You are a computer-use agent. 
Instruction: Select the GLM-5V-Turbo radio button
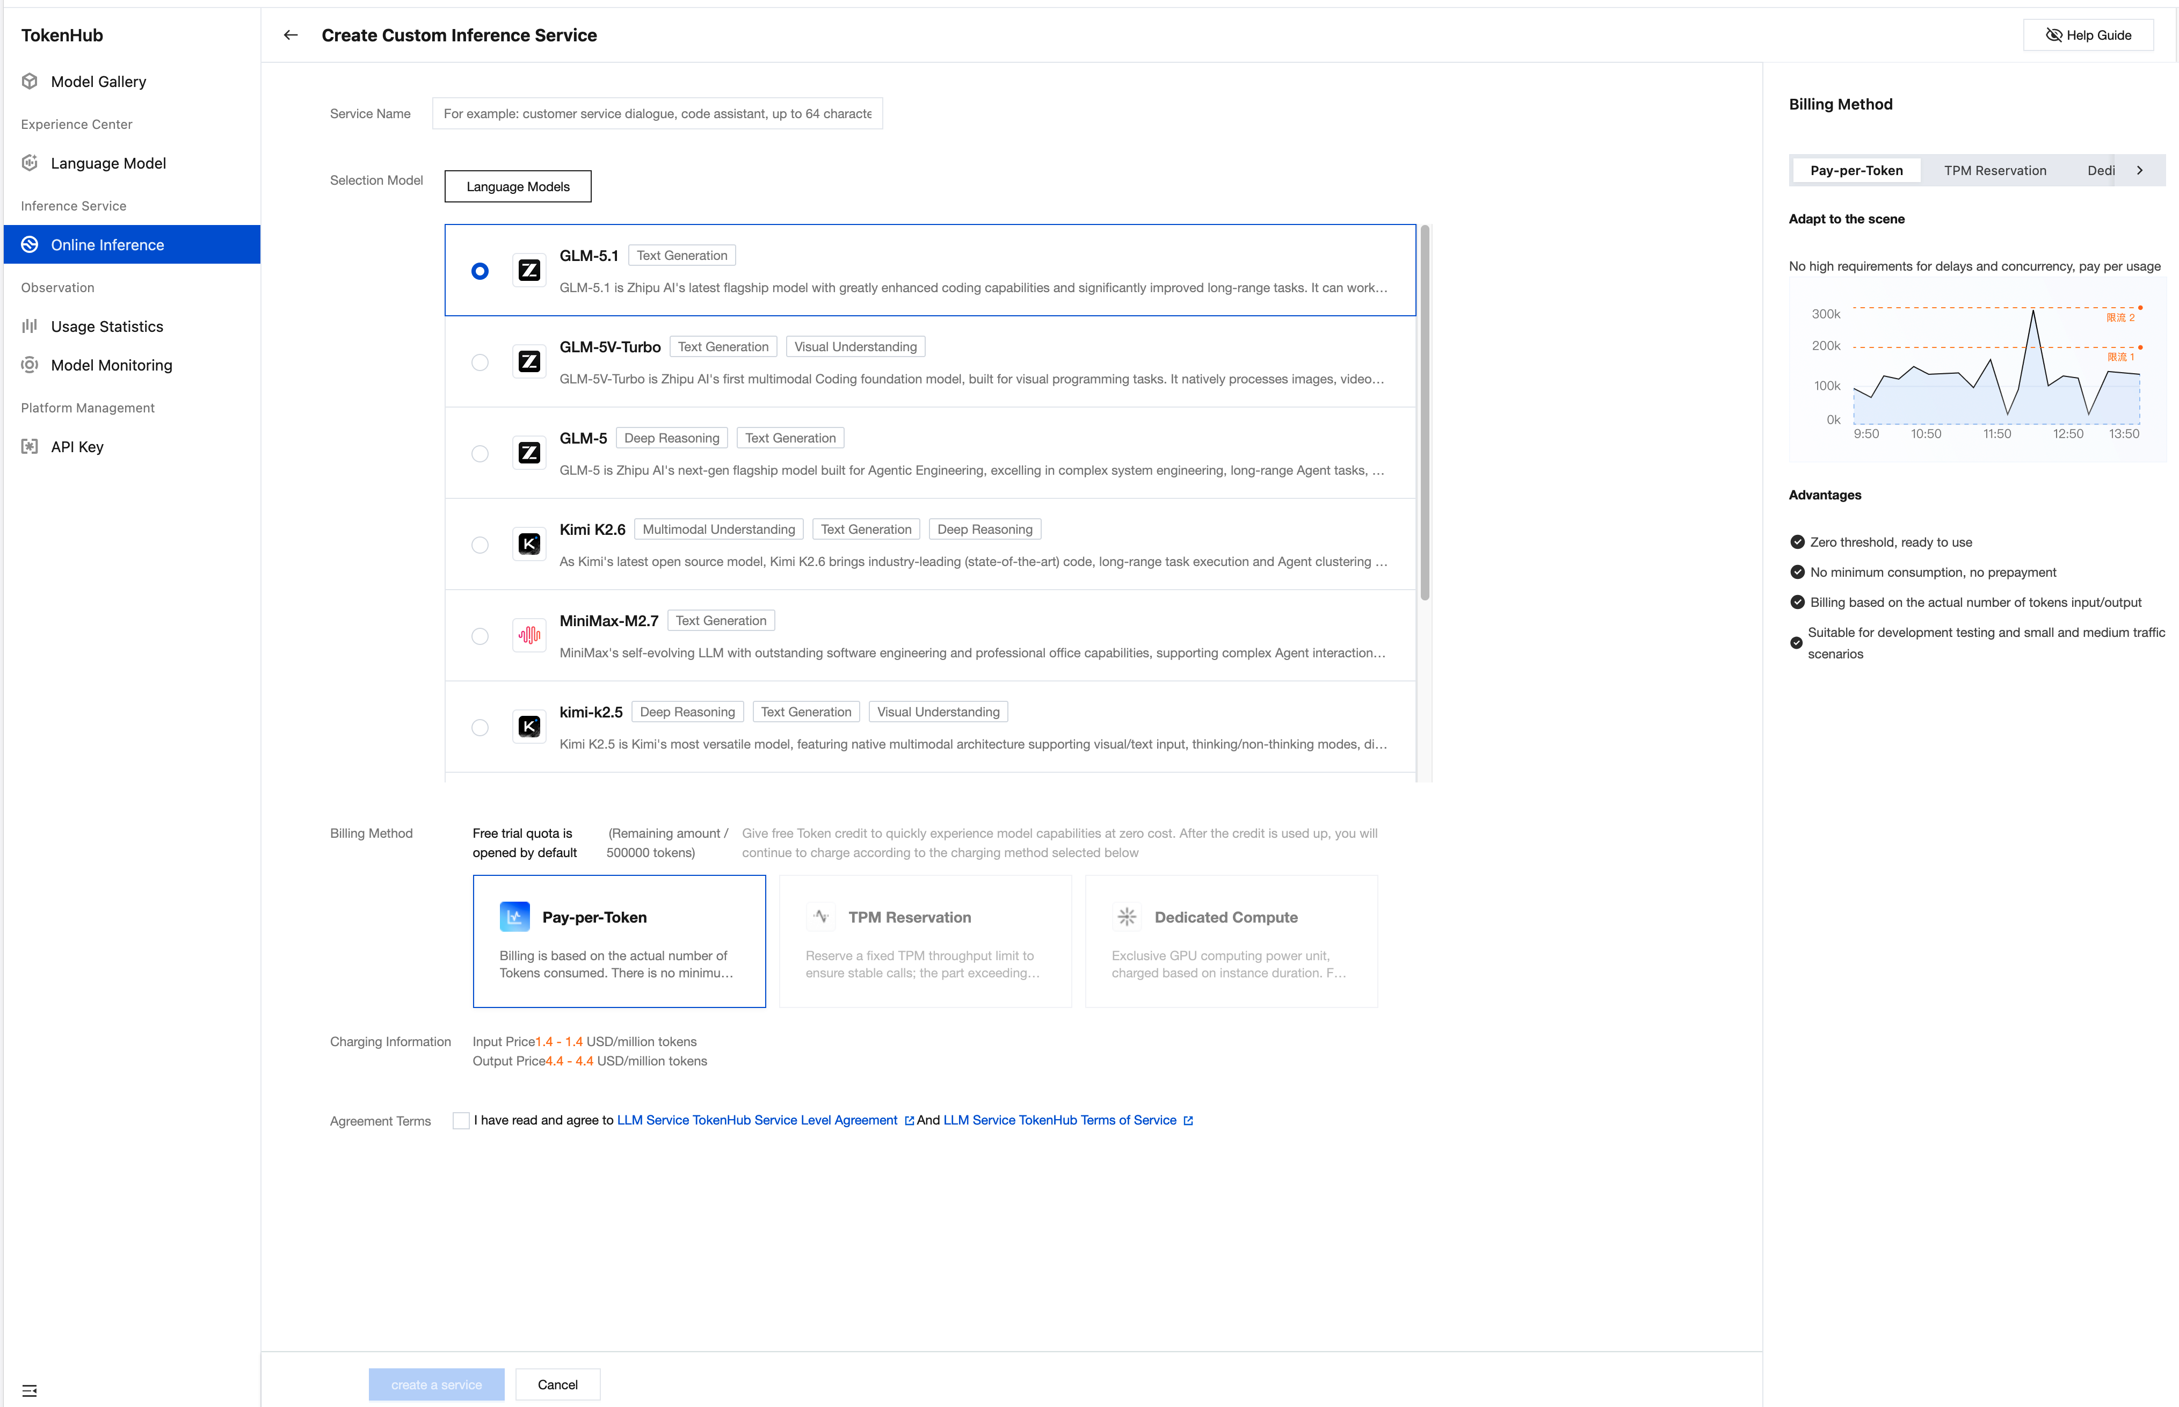[x=480, y=362]
